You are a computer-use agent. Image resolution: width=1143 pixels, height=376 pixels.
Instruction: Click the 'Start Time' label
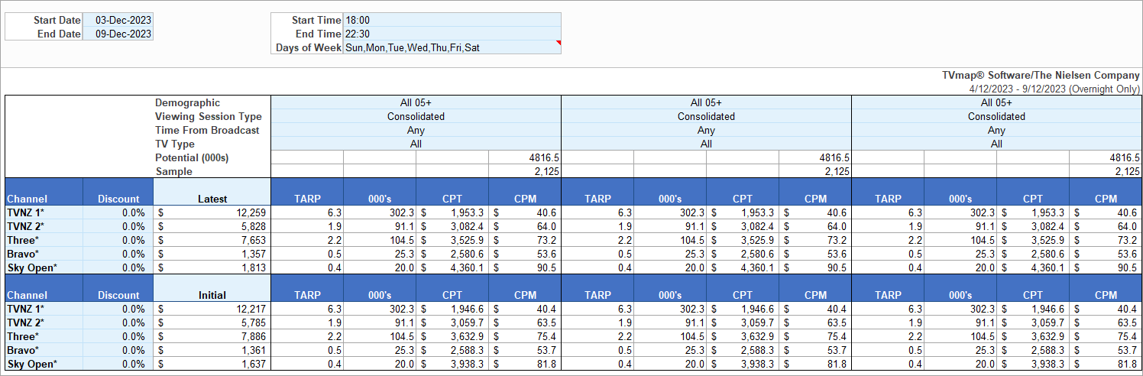(x=316, y=20)
